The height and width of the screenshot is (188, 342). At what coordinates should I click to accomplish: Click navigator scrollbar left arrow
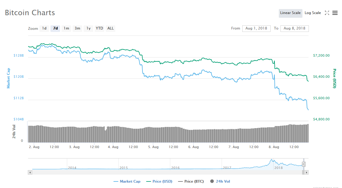(x=30, y=172)
